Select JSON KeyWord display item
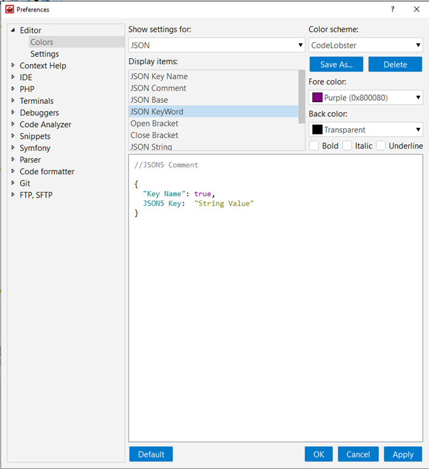The width and height of the screenshot is (429, 469). coord(213,111)
